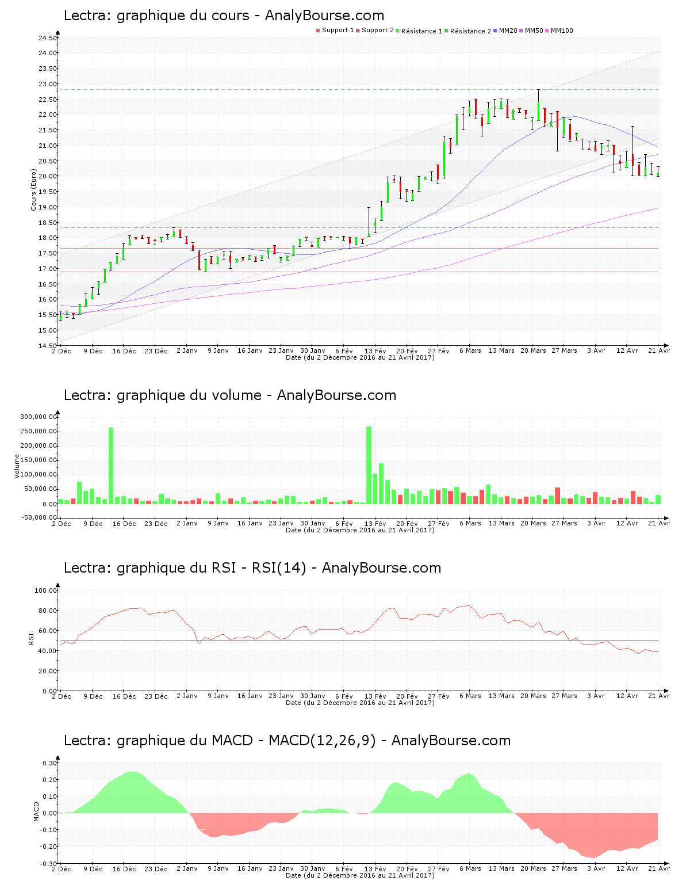Click the 150,000.00 volume axis value
The width and height of the screenshot is (690, 892).
coord(38,460)
